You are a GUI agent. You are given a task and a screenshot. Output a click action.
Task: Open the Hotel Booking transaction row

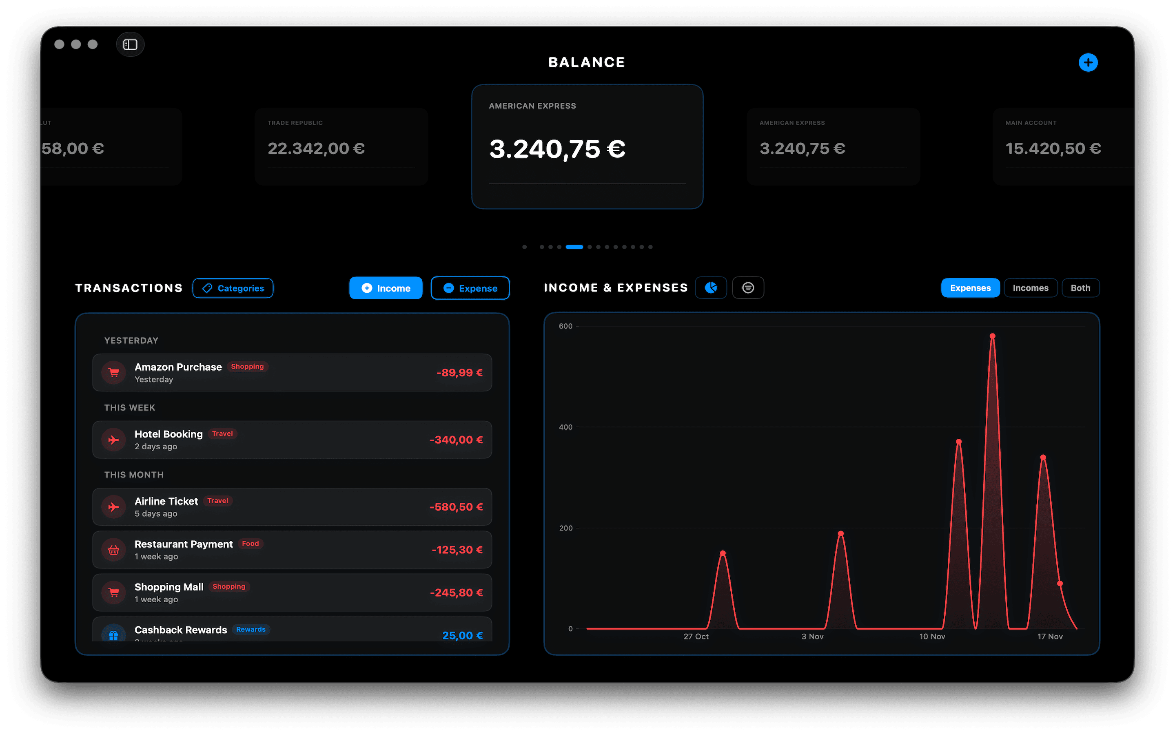[x=292, y=440]
